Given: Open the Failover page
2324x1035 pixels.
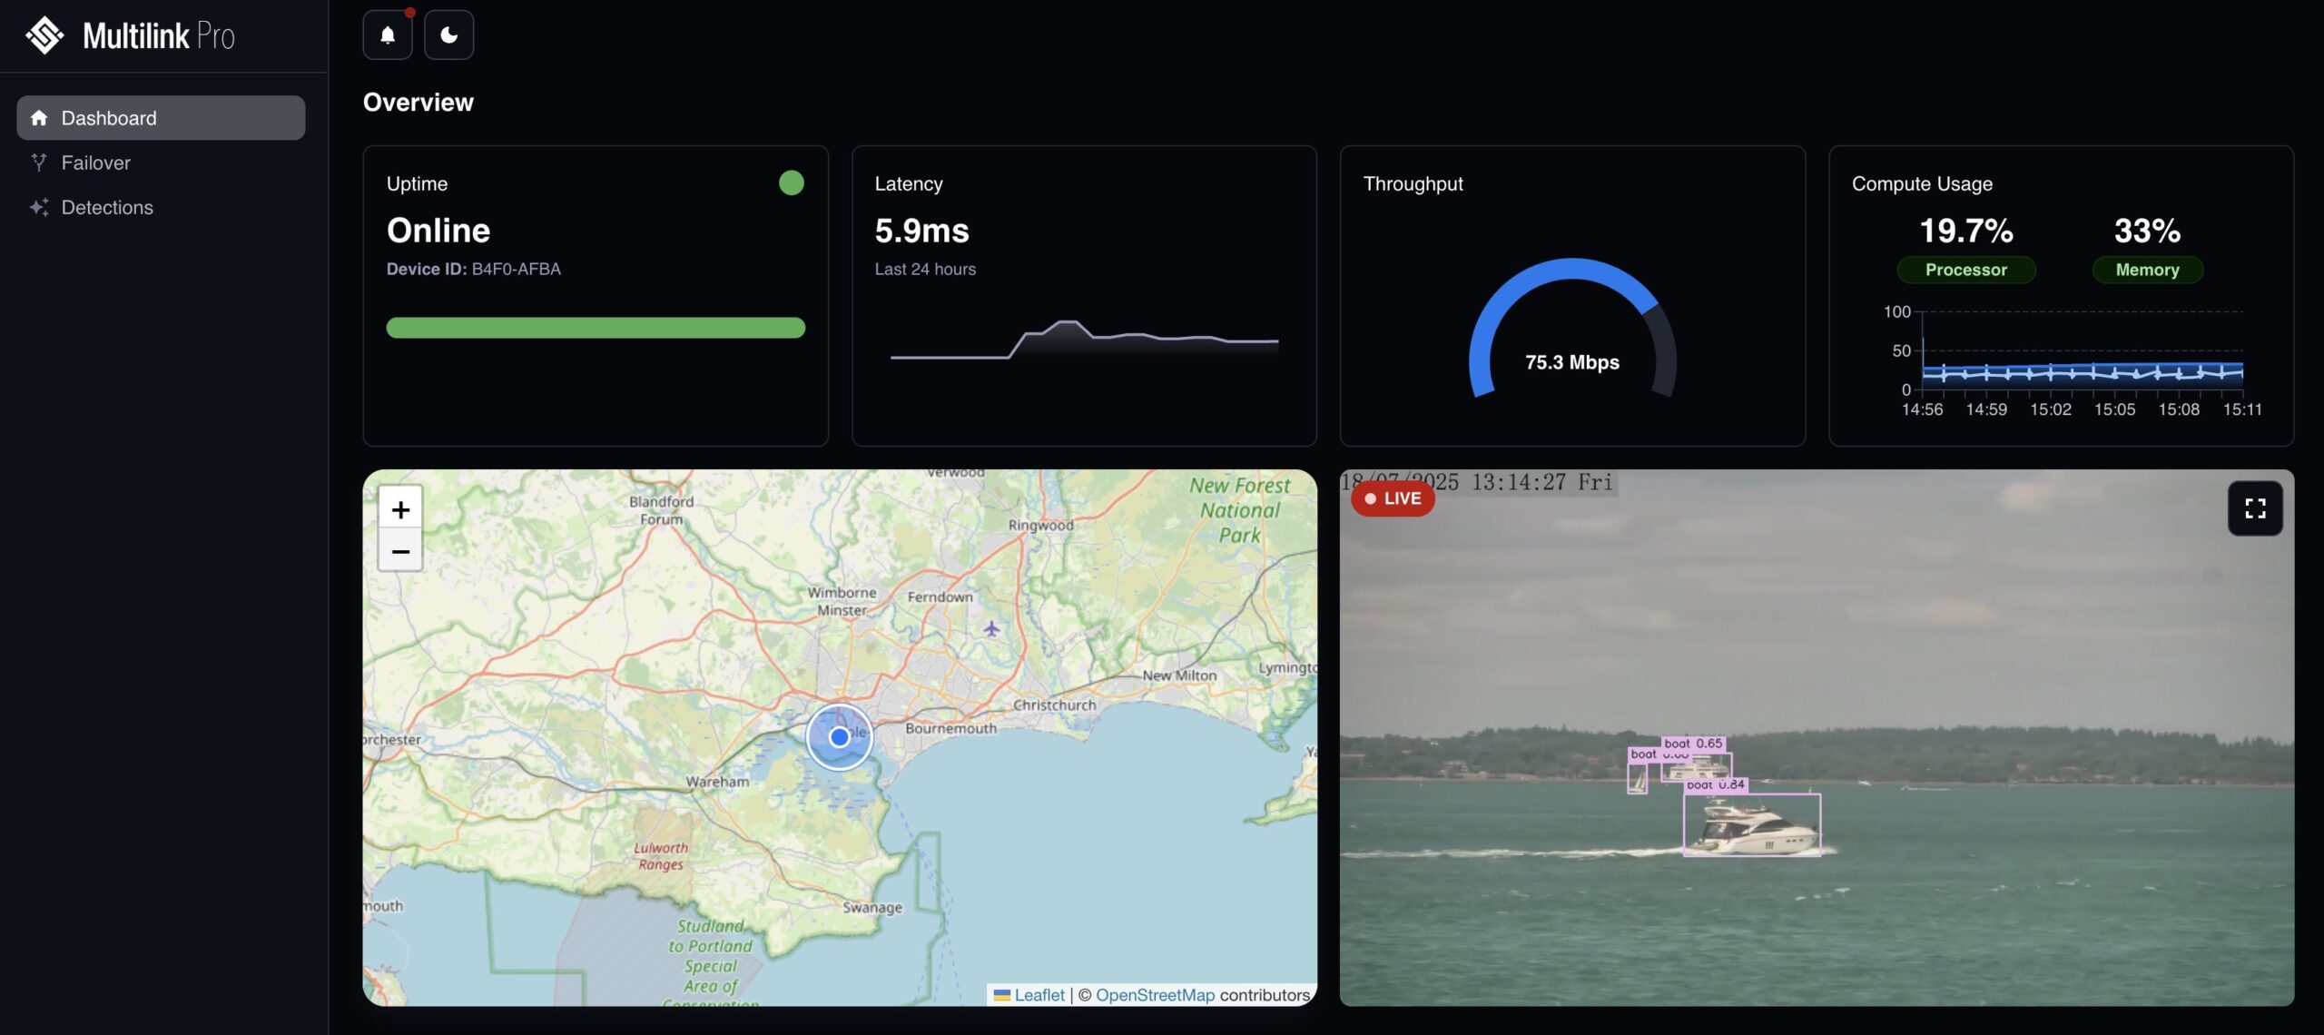Looking at the screenshot, I should point(95,163).
